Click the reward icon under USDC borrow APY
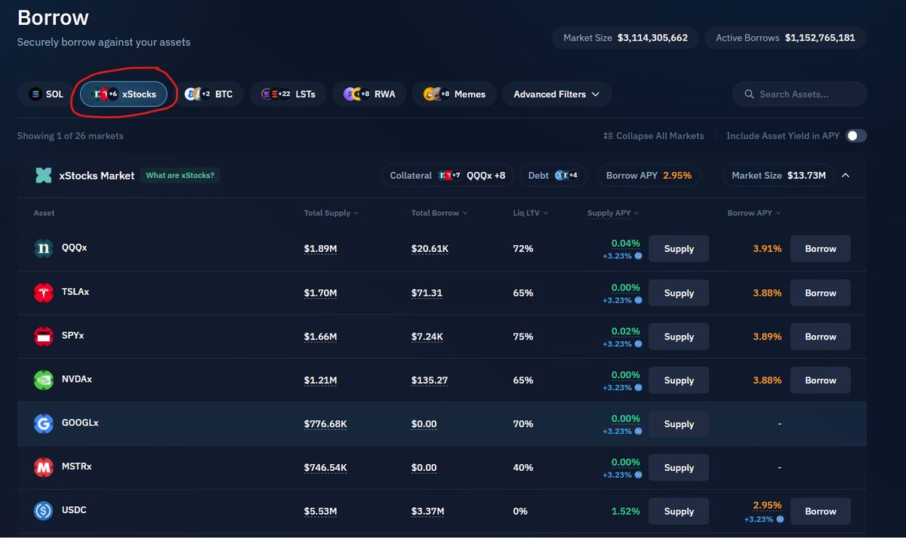Screen dimensions: 906x538 tap(779, 519)
